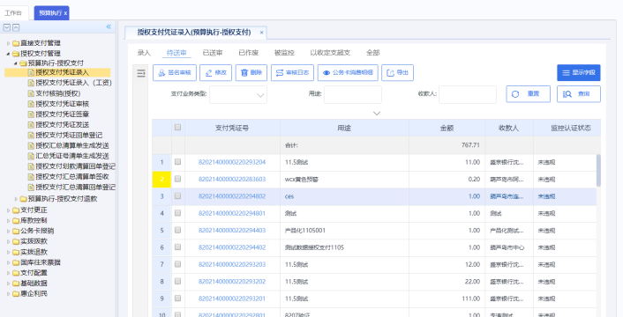Image resolution: width=623 pixels, height=317 pixels.
Task: Open voucher 82021400000220294801
Action: (232, 214)
